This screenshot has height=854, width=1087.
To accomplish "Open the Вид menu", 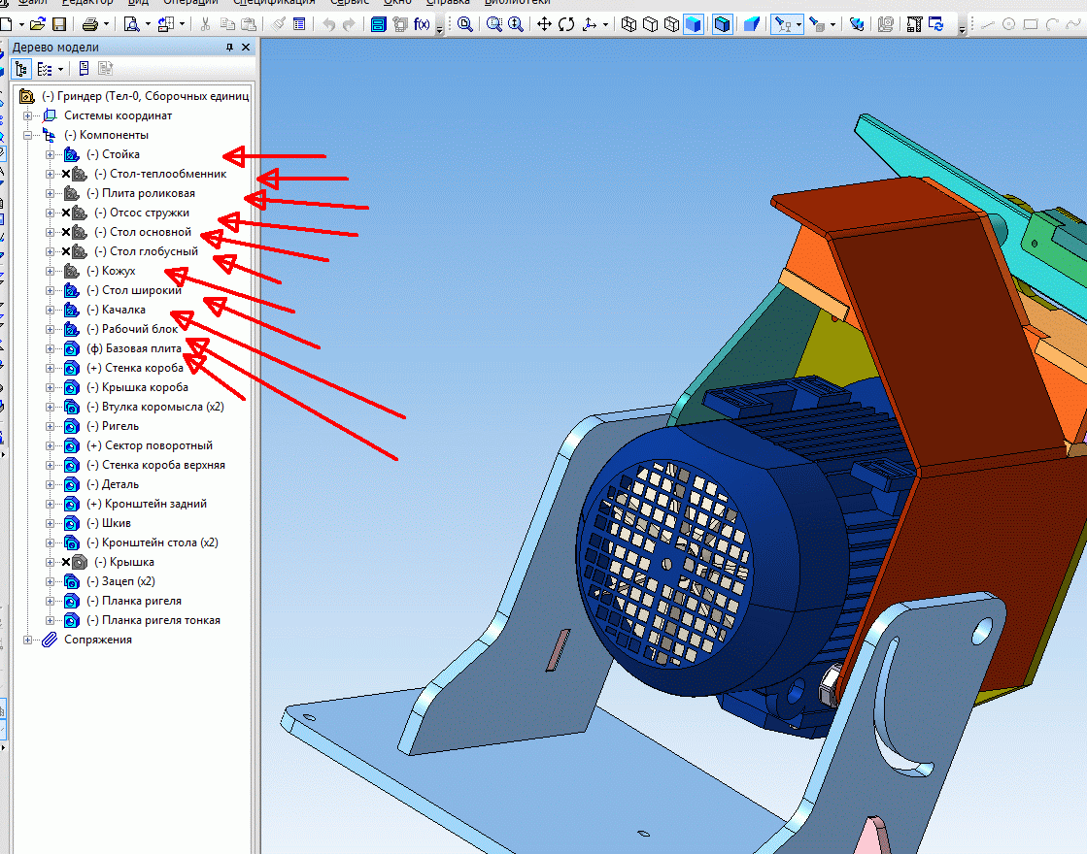I will pos(138,2).
